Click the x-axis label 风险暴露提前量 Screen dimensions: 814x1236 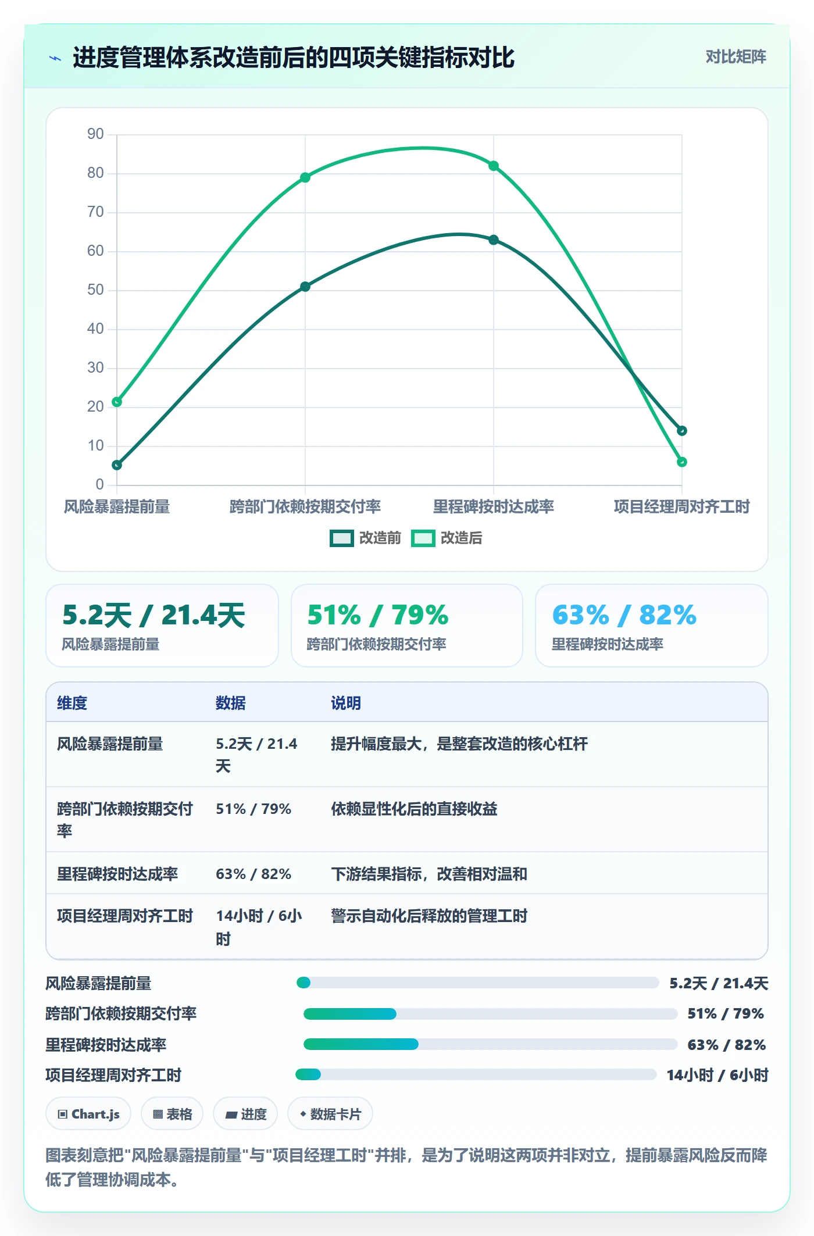[x=117, y=506]
